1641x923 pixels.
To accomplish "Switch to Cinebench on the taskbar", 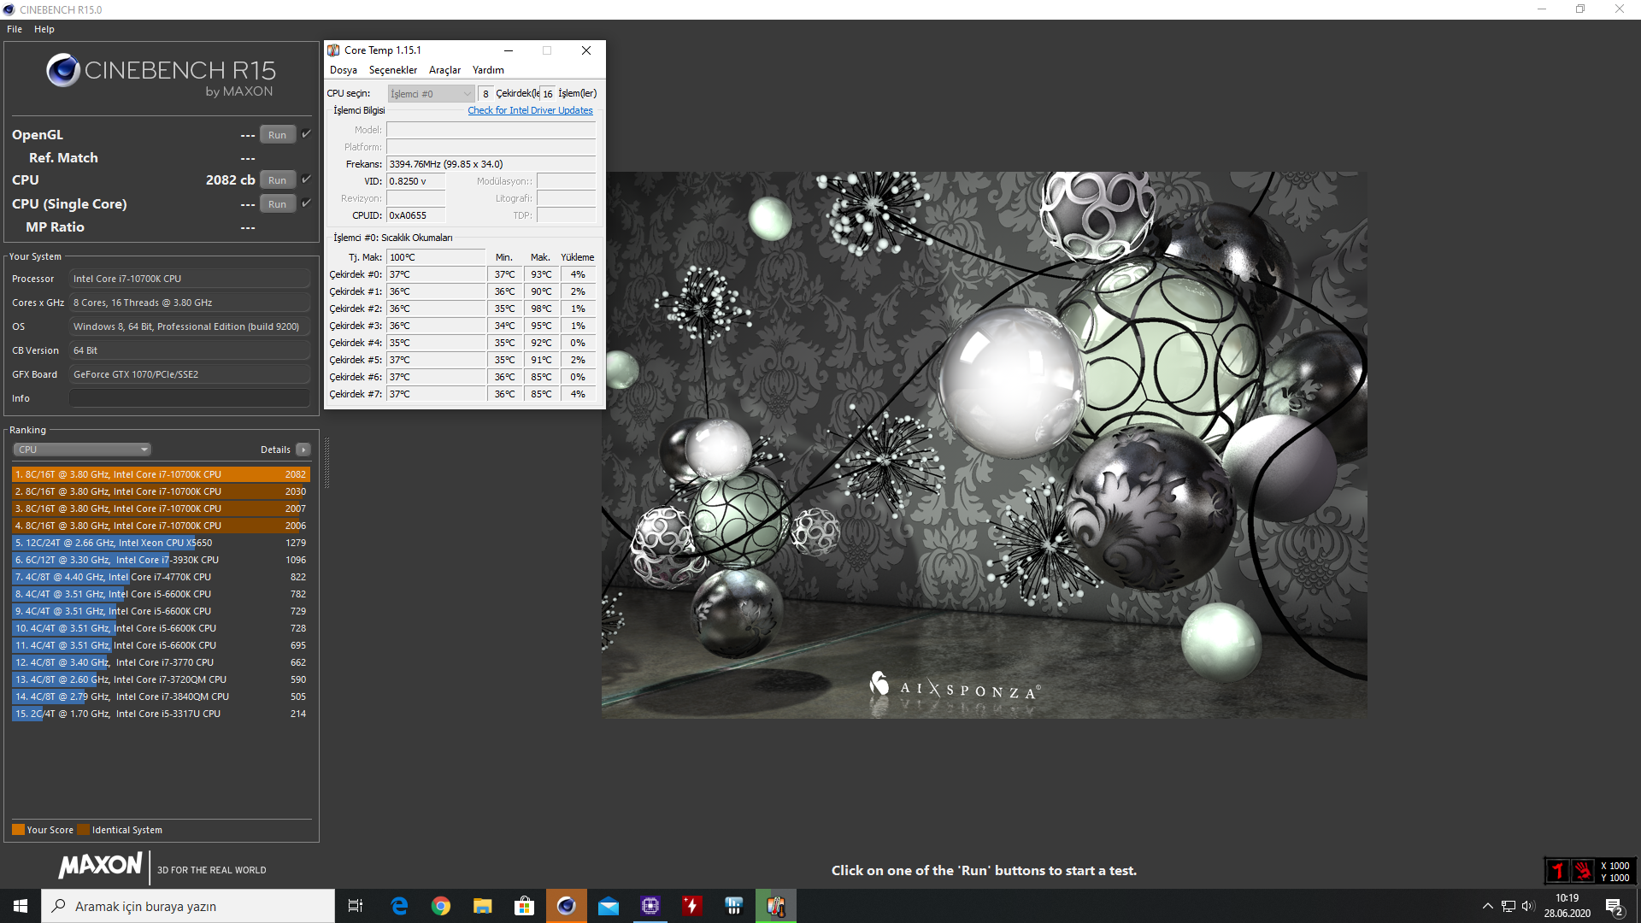I will tap(567, 906).
